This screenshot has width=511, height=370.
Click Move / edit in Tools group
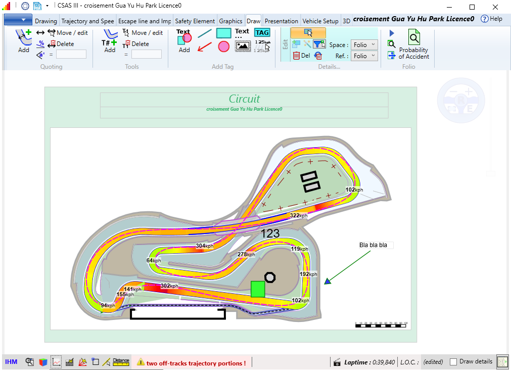[x=143, y=32]
